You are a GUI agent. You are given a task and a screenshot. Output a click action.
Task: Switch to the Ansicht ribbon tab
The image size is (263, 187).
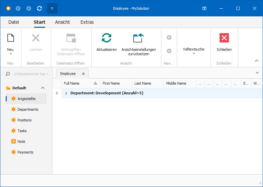[x=62, y=22]
